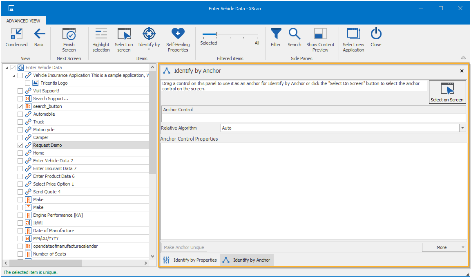
Task: Open the Relative Algorithm dropdown
Action: pos(462,128)
